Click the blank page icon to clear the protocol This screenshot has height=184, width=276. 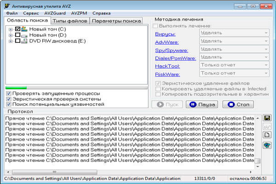point(267,135)
